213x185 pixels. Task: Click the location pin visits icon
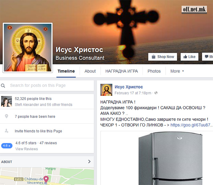7,117
